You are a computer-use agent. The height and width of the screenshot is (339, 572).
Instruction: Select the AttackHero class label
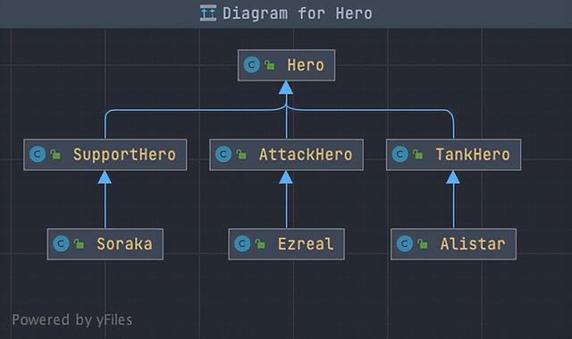(306, 155)
